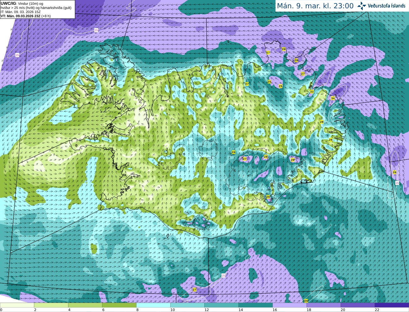Pick the palest 0–2 m/s color scale swatch
Image resolution: width=409 pixels, height=312 pixels.
17,305
